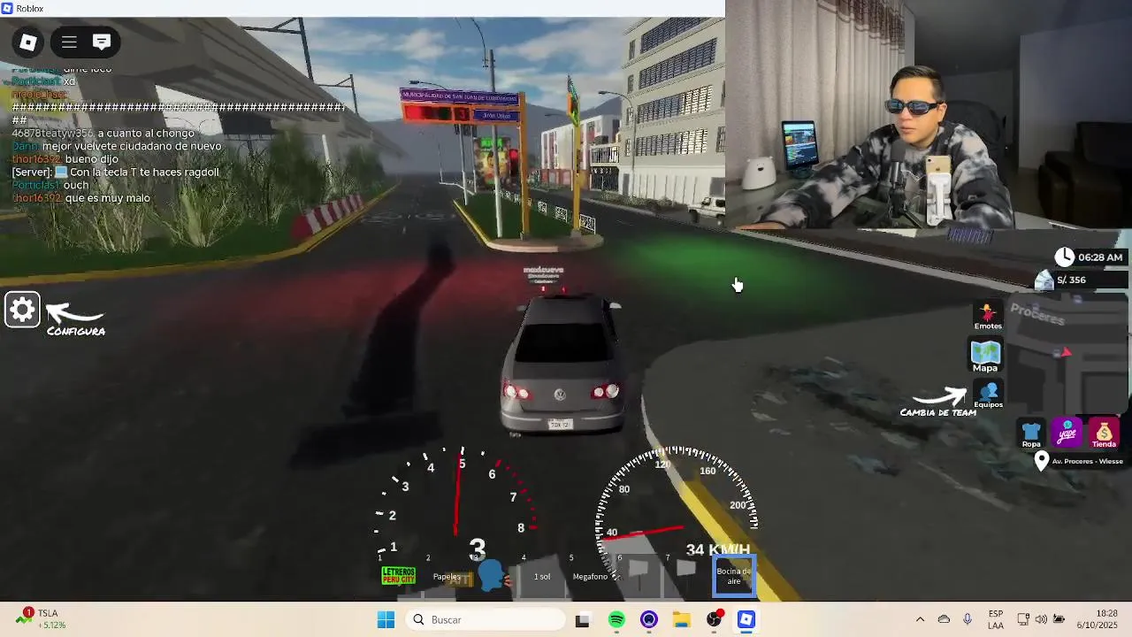Click the gray Volkswagen car

click(x=562, y=363)
